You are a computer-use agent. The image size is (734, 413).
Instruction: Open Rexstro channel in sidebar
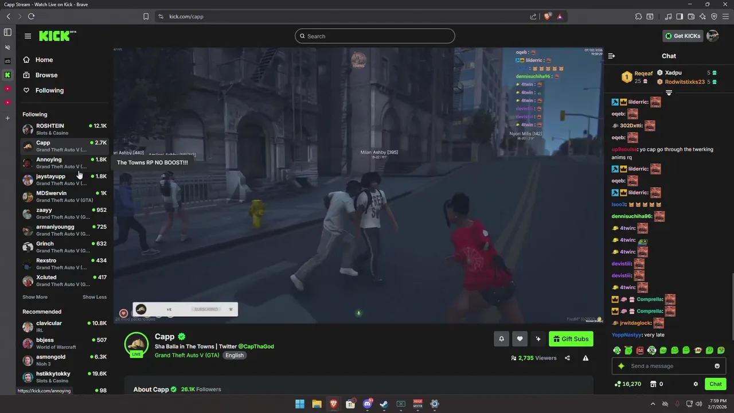pos(64,264)
